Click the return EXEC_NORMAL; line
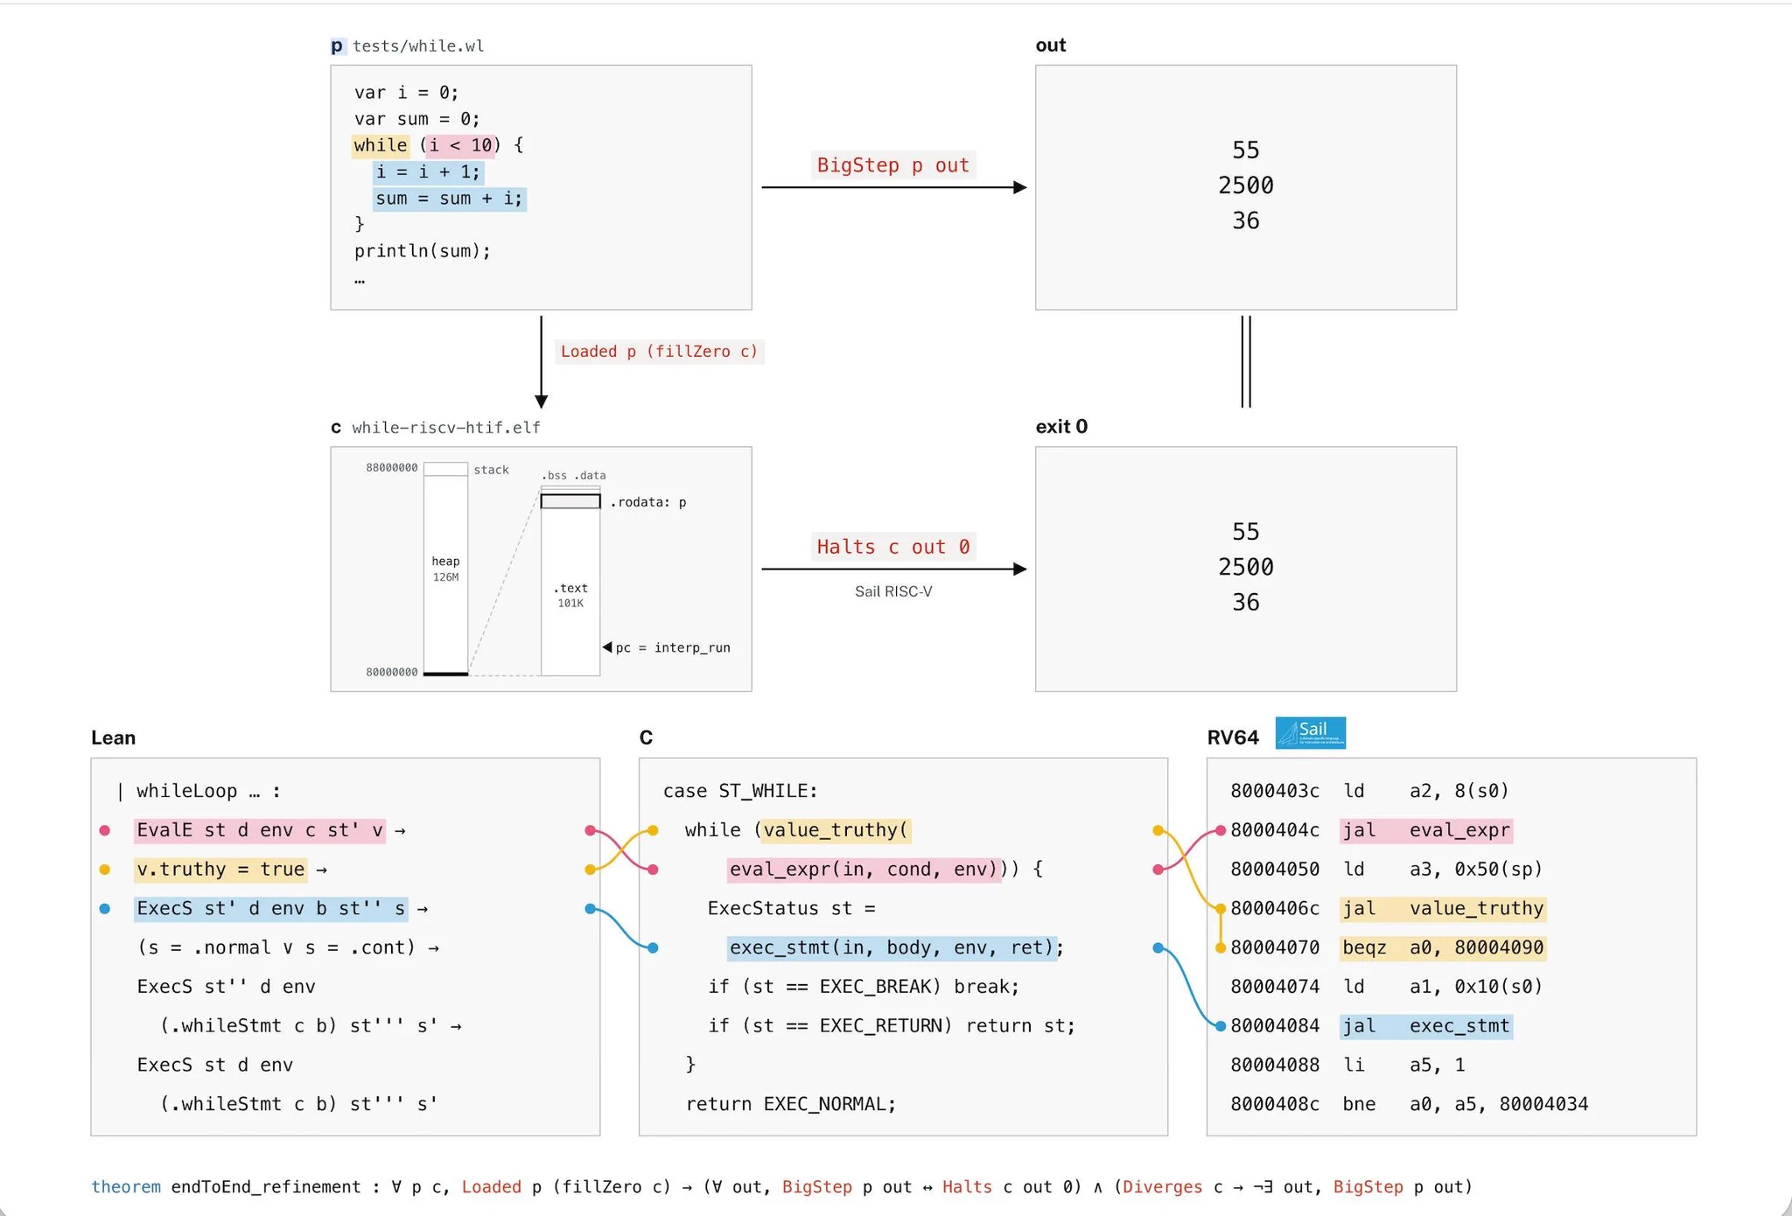1792x1216 pixels. coord(791,1104)
